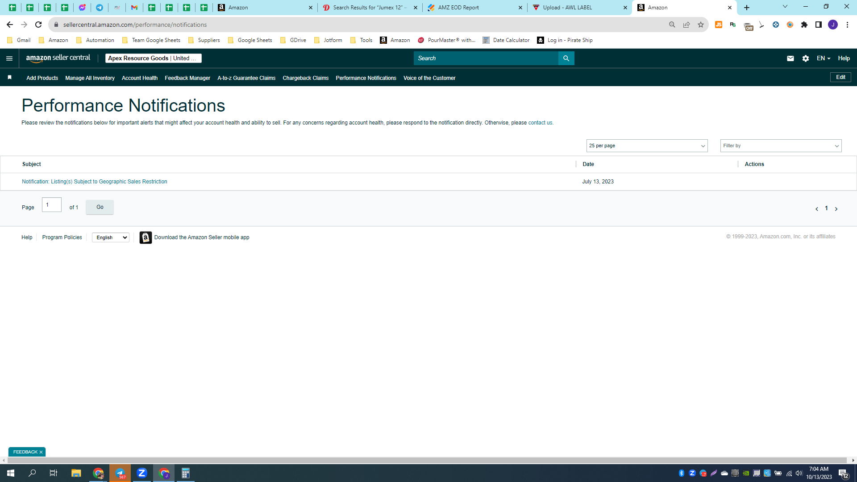Click the Go pagination button
The width and height of the screenshot is (857, 482).
100,207
